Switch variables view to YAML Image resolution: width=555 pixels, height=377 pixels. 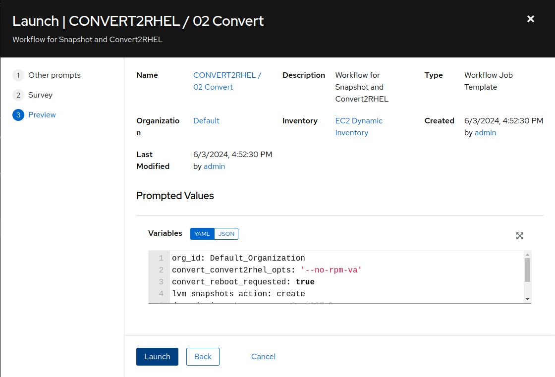202,234
